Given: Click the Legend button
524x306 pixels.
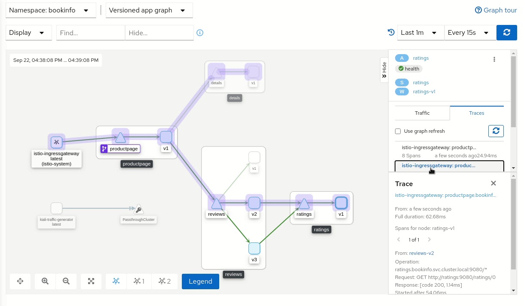Looking at the screenshot, I should click(200, 281).
